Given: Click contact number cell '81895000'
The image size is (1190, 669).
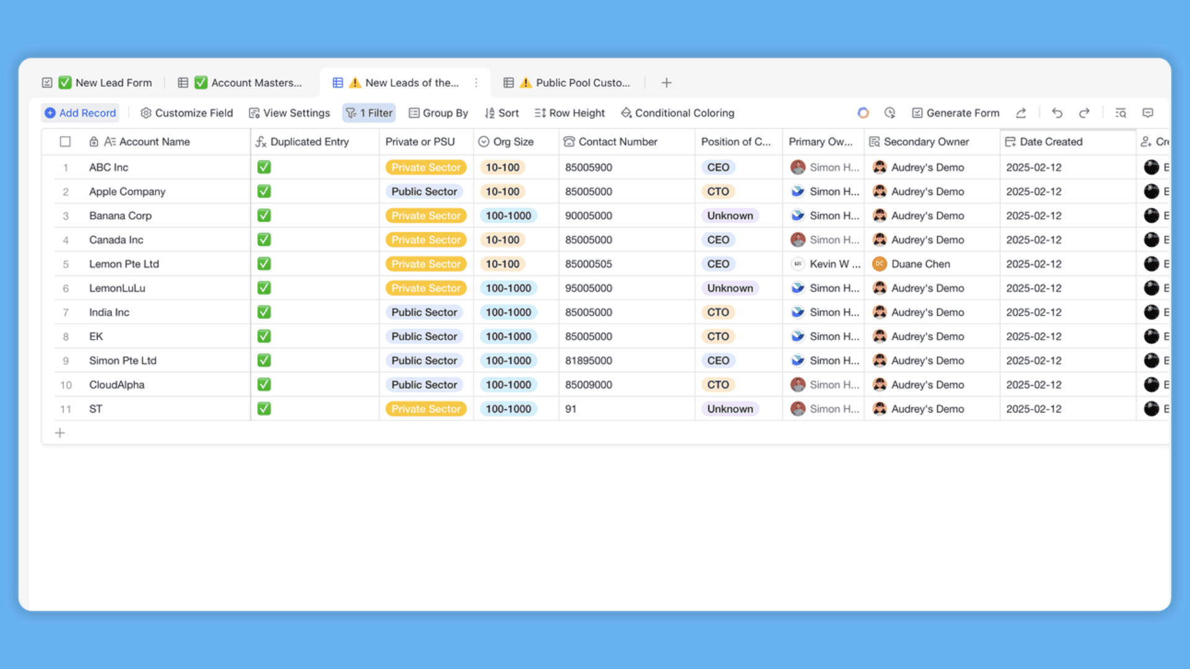Looking at the screenshot, I should (x=627, y=361).
